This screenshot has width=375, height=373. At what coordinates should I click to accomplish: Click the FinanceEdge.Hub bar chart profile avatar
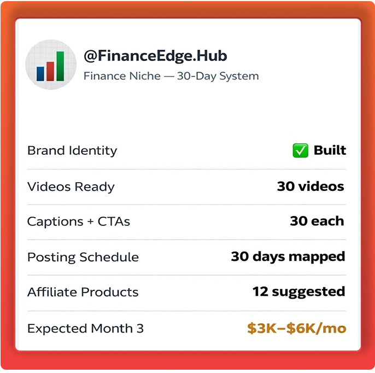coord(51,65)
